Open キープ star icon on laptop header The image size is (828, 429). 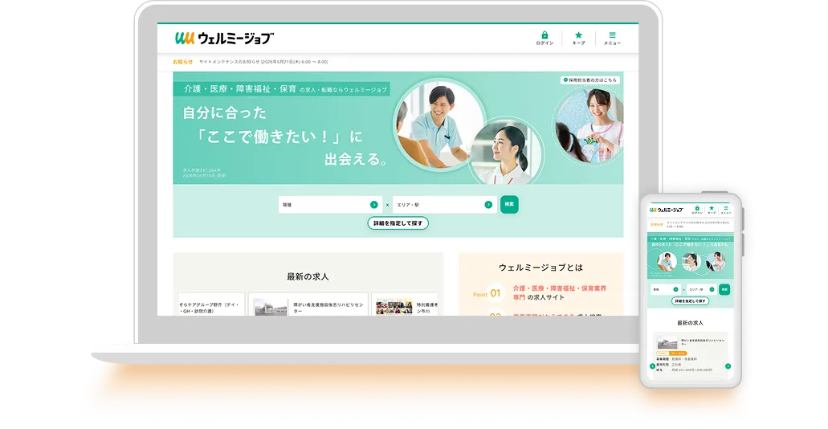[578, 35]
